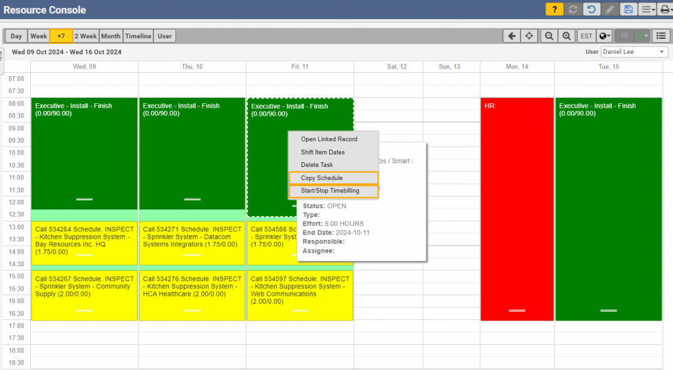Viewport: 673px width, 370px height.
Task: Click the blue undo arrow icon
Action: [x=592, y=9]
